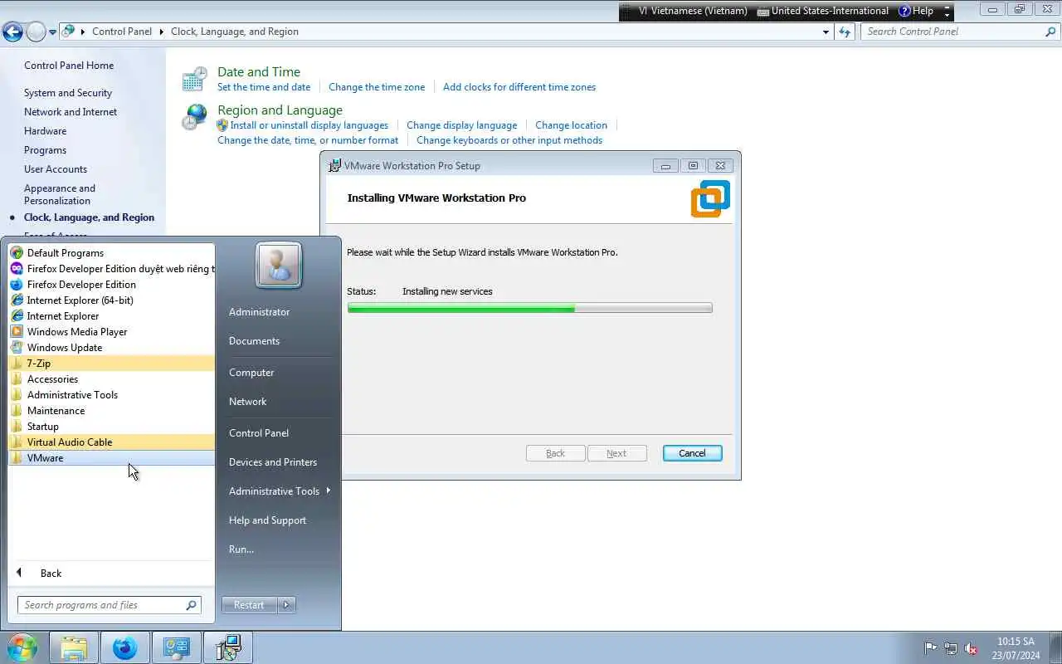Screen dimensions: 1062x664
Task: Open Administrative Tools submenu in right pane
Action: pyautogui.click(x=279, y=491)
